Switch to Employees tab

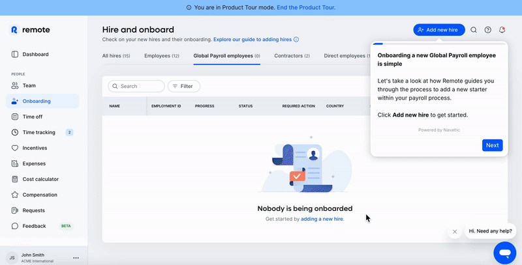point(162,56)
